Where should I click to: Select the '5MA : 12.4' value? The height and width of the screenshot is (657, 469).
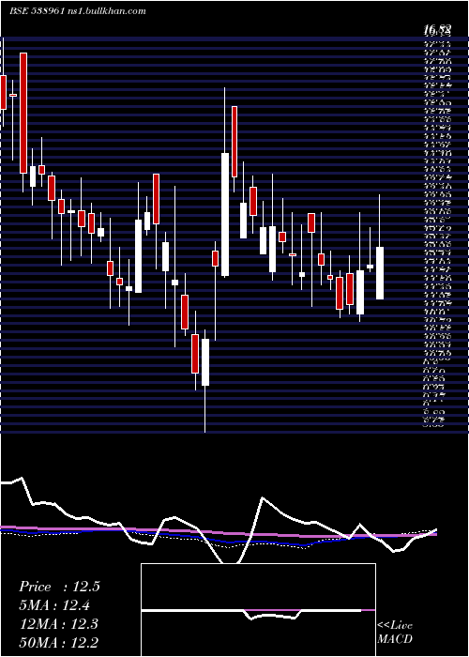(x=54, y=605)
